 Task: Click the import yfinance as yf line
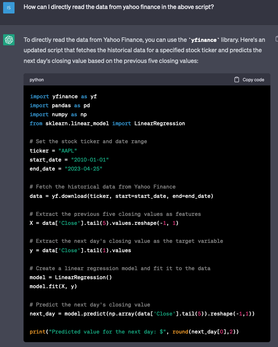coord(63,97)
